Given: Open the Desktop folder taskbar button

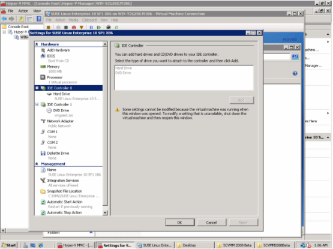Looking at the screenshot, I should click(x=194, y=245).
